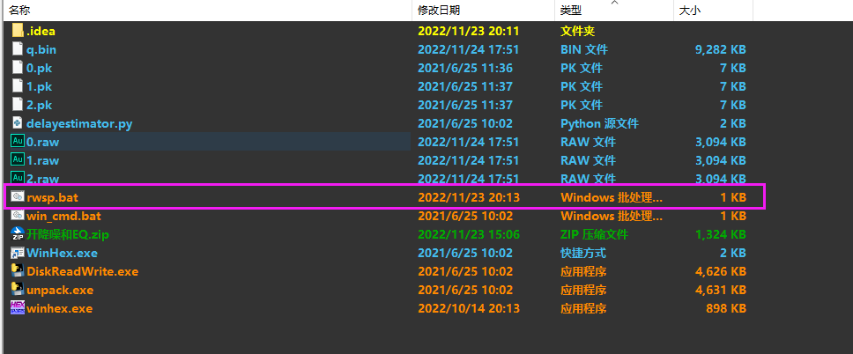
Task: Click the 9,282 KB size of q.bin
Action: (x=720, y=49)
